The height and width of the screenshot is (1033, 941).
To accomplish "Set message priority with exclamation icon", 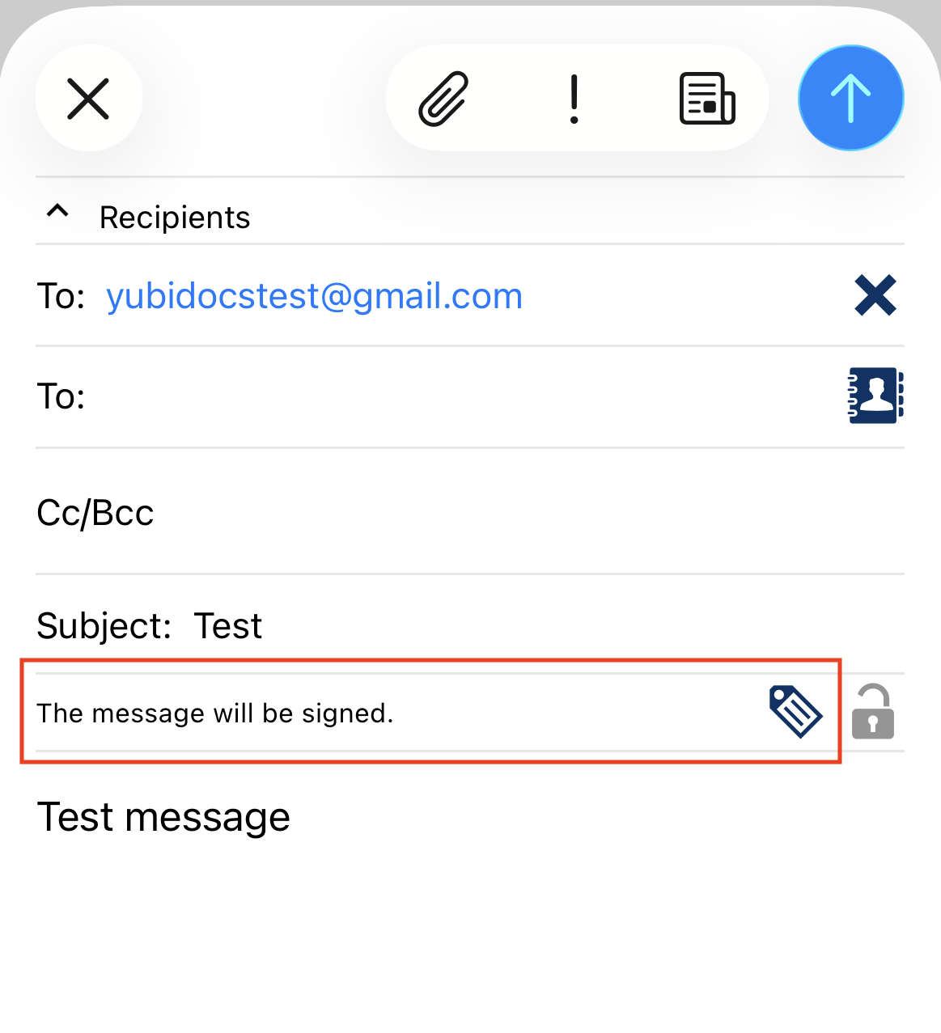I will (x=574, y=99).
